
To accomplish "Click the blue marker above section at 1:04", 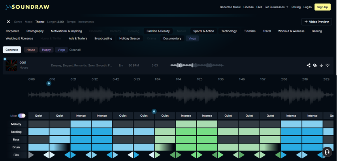I will tap(154, 111).
